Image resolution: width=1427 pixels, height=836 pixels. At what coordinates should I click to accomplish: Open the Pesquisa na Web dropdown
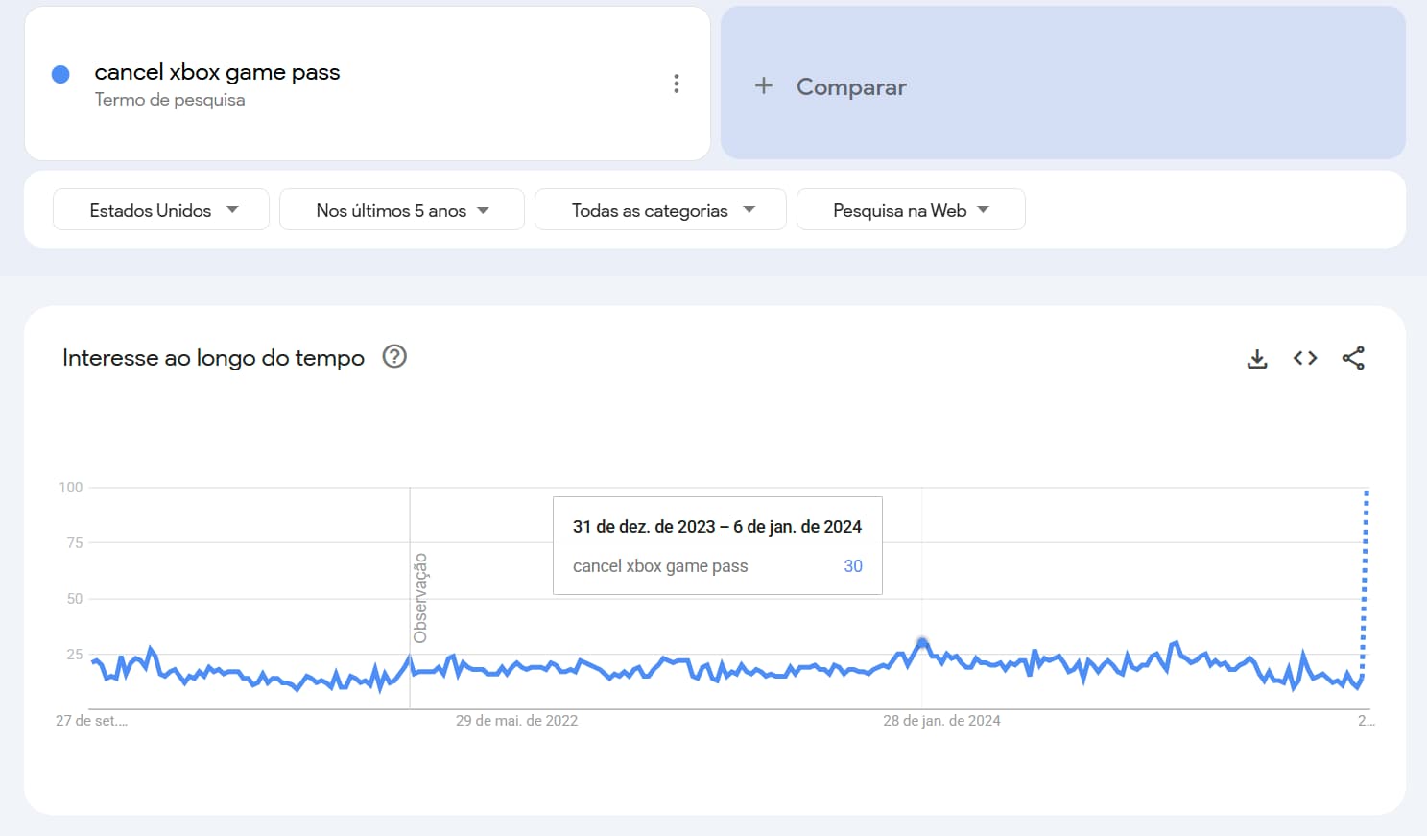[x=910, y=209]
